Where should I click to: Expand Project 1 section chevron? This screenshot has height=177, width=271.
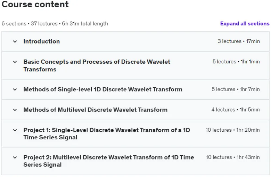tap(15, 130)
